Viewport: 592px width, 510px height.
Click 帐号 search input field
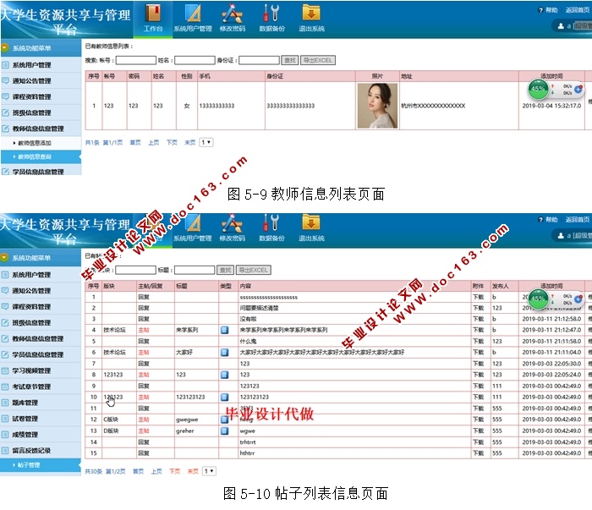click(136, 60)
